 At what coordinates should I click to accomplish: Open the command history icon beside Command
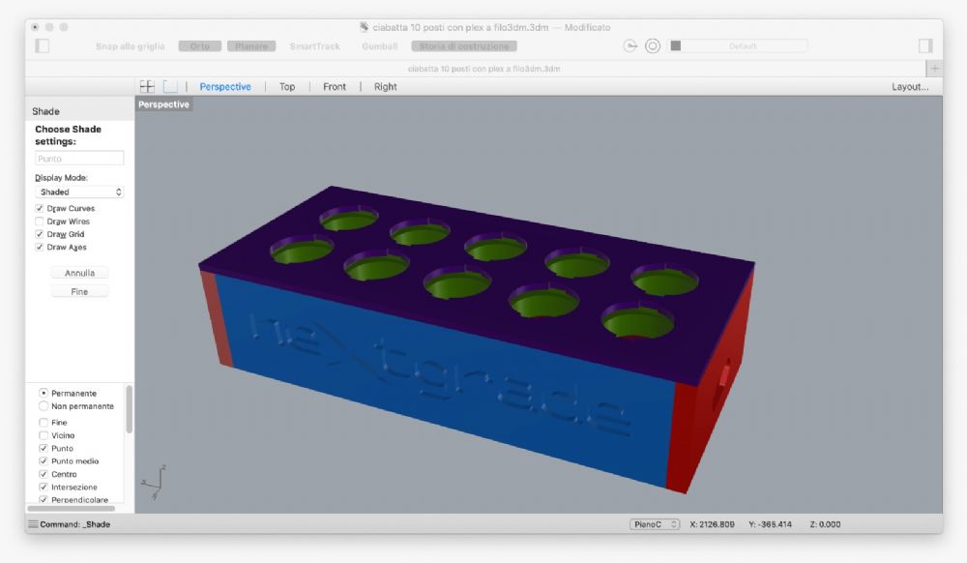pyautogui.click(x=33, y=524)
